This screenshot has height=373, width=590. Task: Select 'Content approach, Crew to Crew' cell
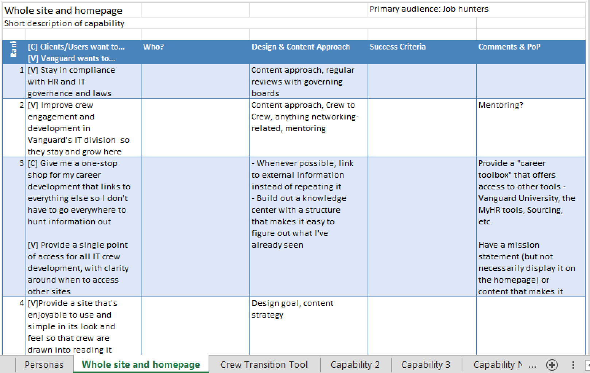coord(308,128)
